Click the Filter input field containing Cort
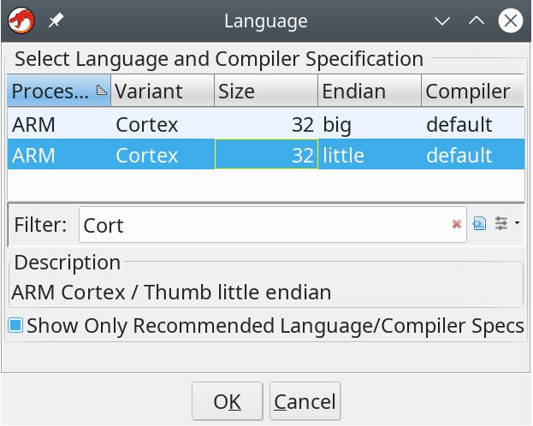The image size is (533, 426). tap(273, 225)
